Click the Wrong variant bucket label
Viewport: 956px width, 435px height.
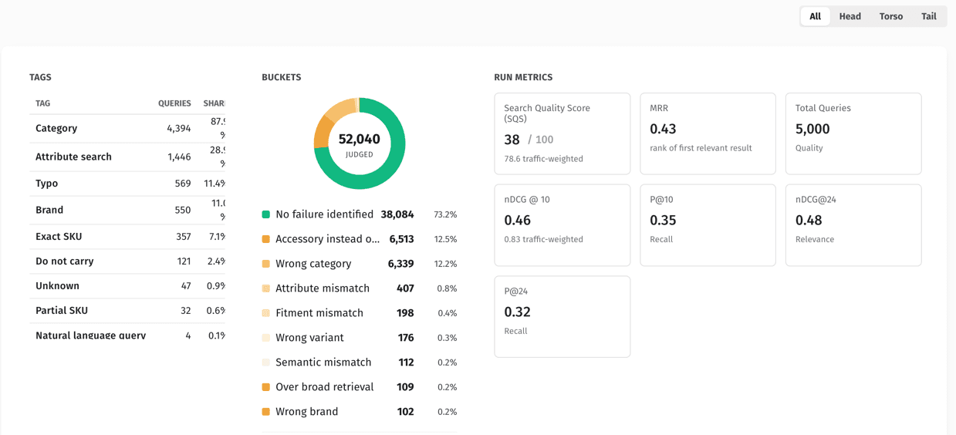tap(309, 338)
